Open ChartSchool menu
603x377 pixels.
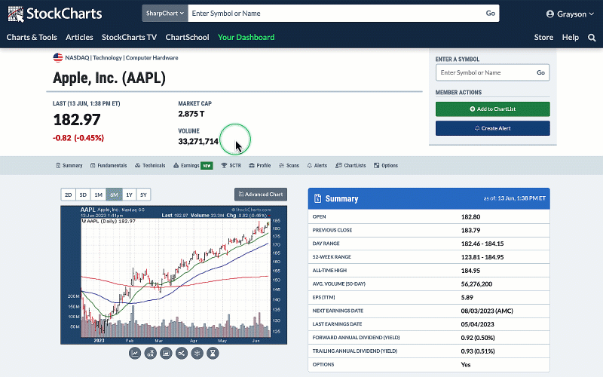click(x=187, y=37)
